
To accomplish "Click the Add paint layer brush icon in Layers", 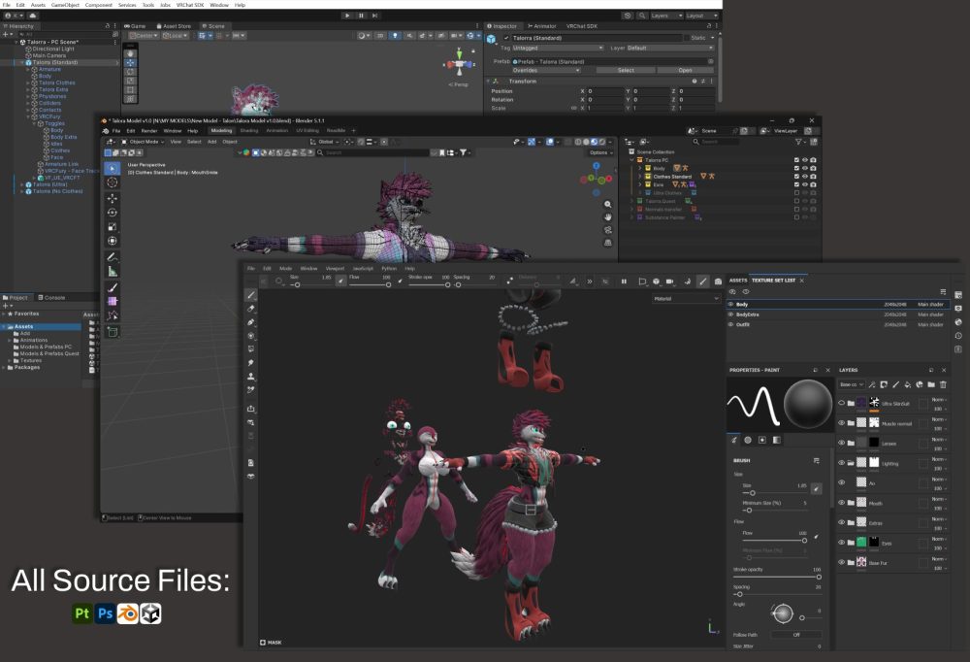I will pyautogui.click(x=895, y=384).
